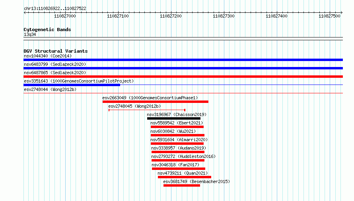Open esv2748045 (Wong2012b) variant label

[134, 106]
